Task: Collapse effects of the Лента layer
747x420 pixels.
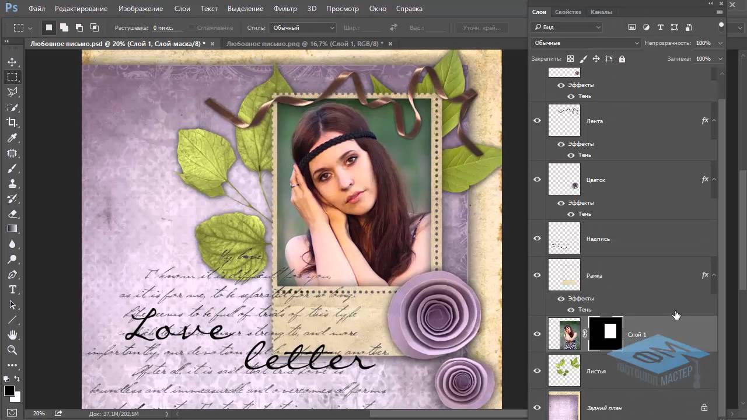Action: [714, 121]
